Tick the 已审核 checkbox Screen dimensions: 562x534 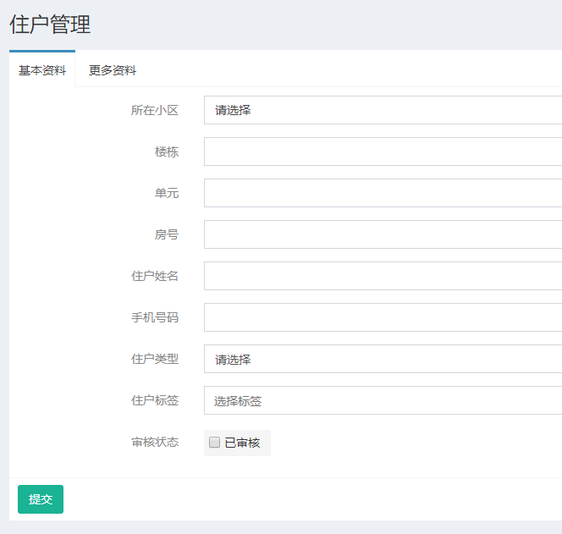click(x=215, y=442)
